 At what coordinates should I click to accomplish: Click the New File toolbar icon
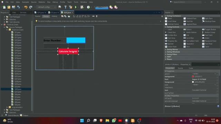(4, 7)
